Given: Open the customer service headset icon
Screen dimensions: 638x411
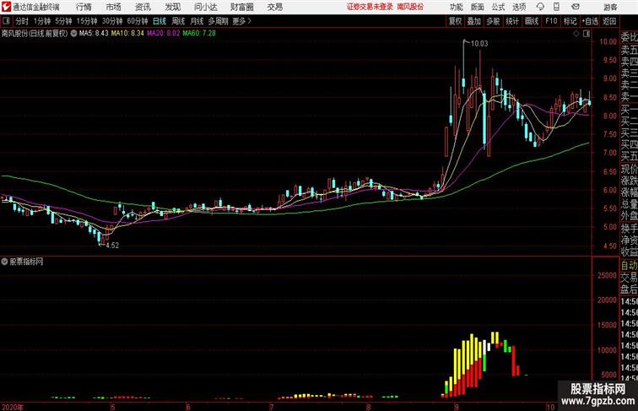Looking at the screenshot, I should (540, 7).
